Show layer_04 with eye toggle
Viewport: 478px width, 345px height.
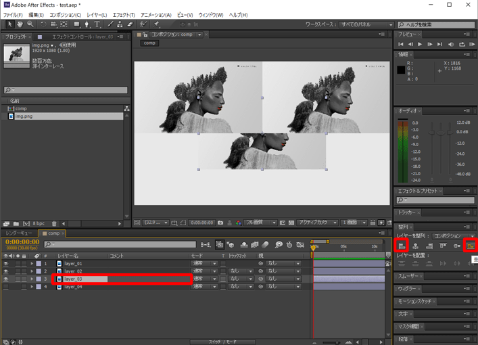tap(6, 287)
